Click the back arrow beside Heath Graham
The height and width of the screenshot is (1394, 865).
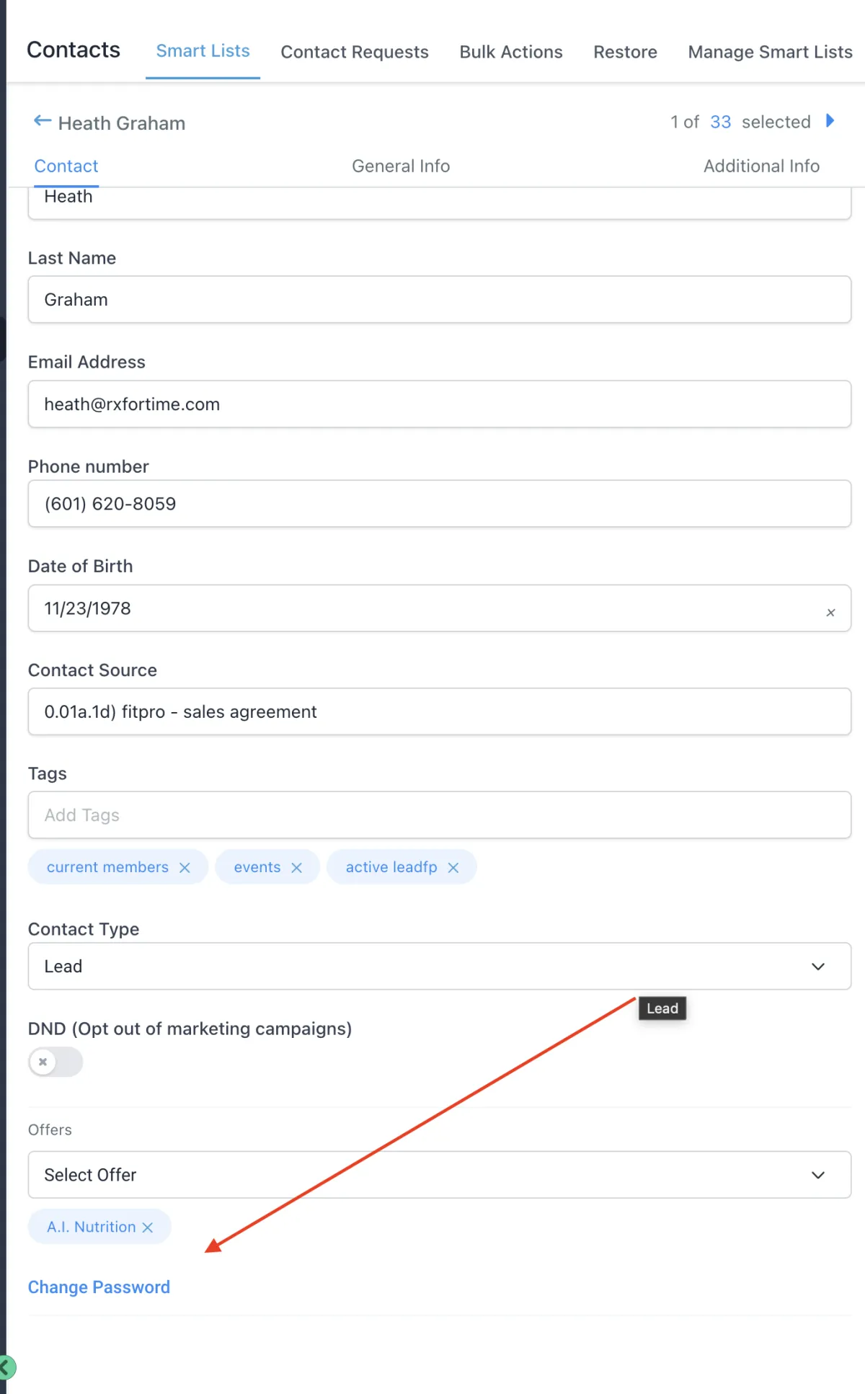point(43,121)
